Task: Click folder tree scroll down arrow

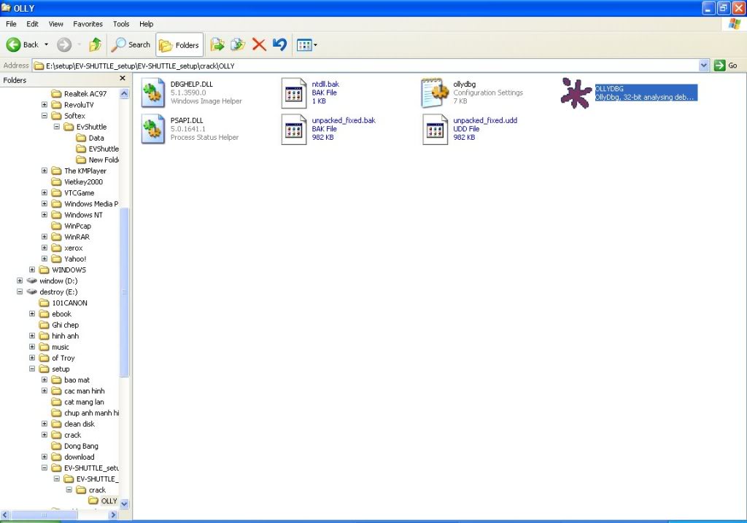Action: 124,503
